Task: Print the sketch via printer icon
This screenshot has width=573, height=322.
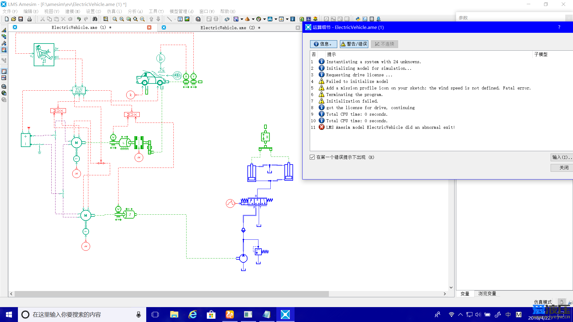Action: pos(29,19)
